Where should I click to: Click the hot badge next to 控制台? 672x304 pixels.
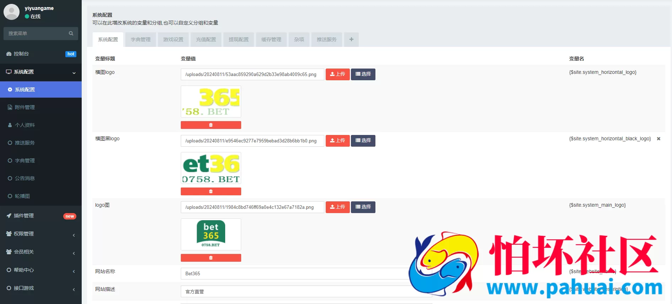(71, 54)
